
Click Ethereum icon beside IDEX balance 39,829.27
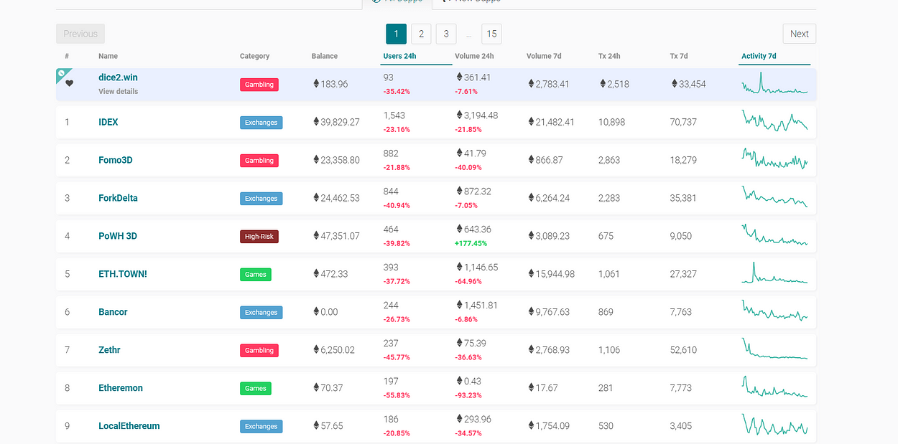coord(316,122)
